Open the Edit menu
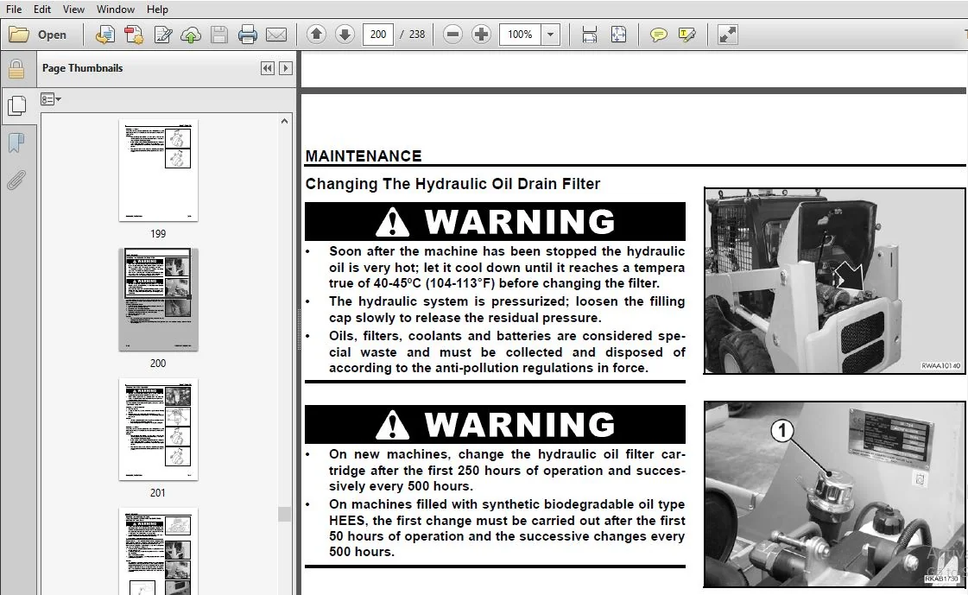 [42, 9]
